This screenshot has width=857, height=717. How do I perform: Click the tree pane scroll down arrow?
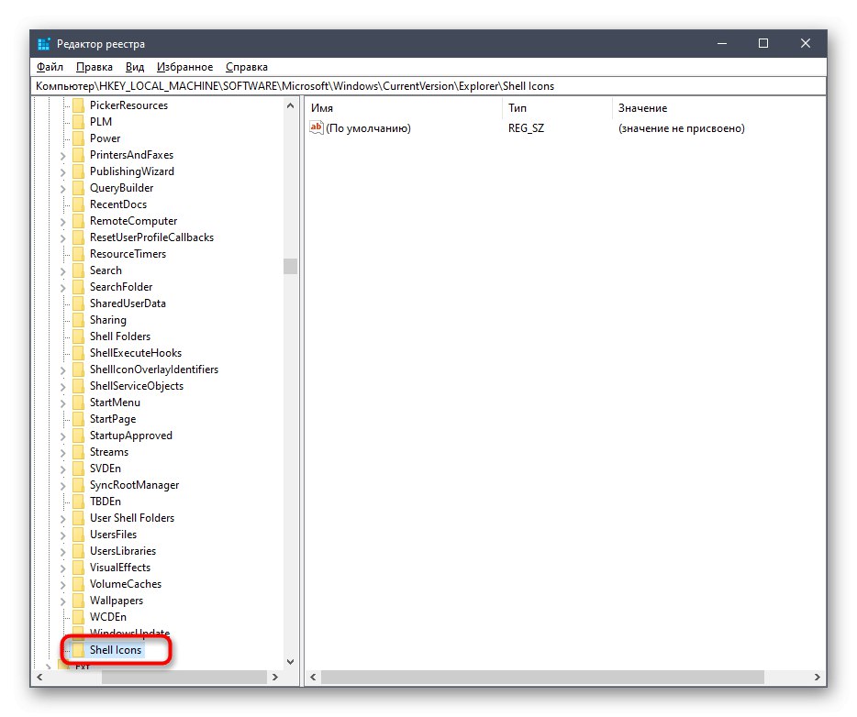[x=290, y=662]
